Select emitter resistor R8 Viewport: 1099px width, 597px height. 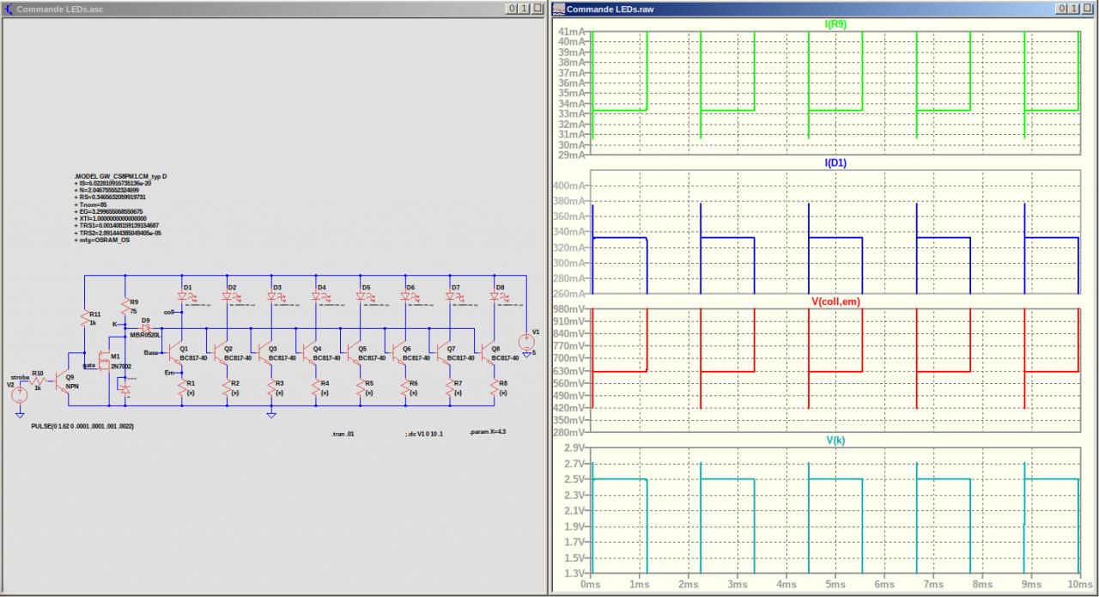click(x=495, y=388)
